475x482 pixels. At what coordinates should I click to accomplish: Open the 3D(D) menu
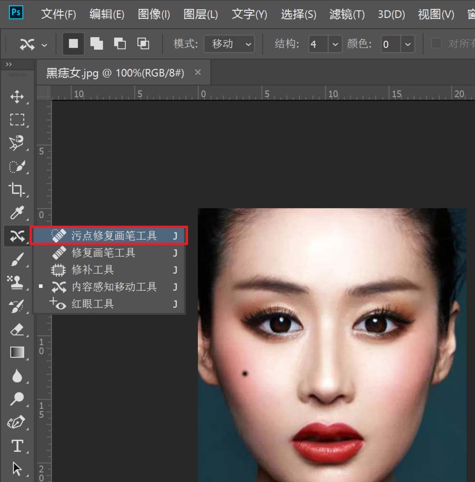coord(391,14)
